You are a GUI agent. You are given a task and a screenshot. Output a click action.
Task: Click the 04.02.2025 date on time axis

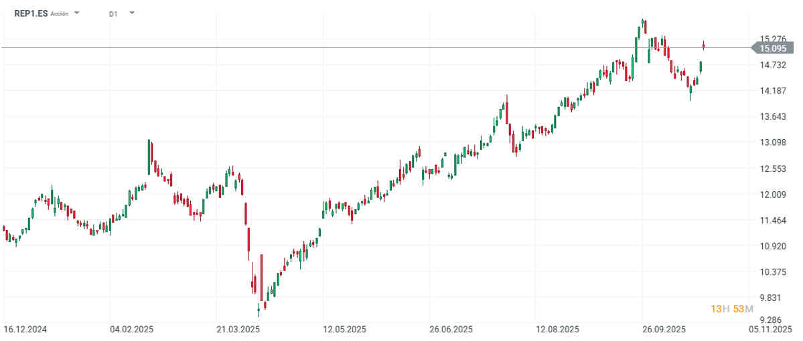tap(133, 329)
